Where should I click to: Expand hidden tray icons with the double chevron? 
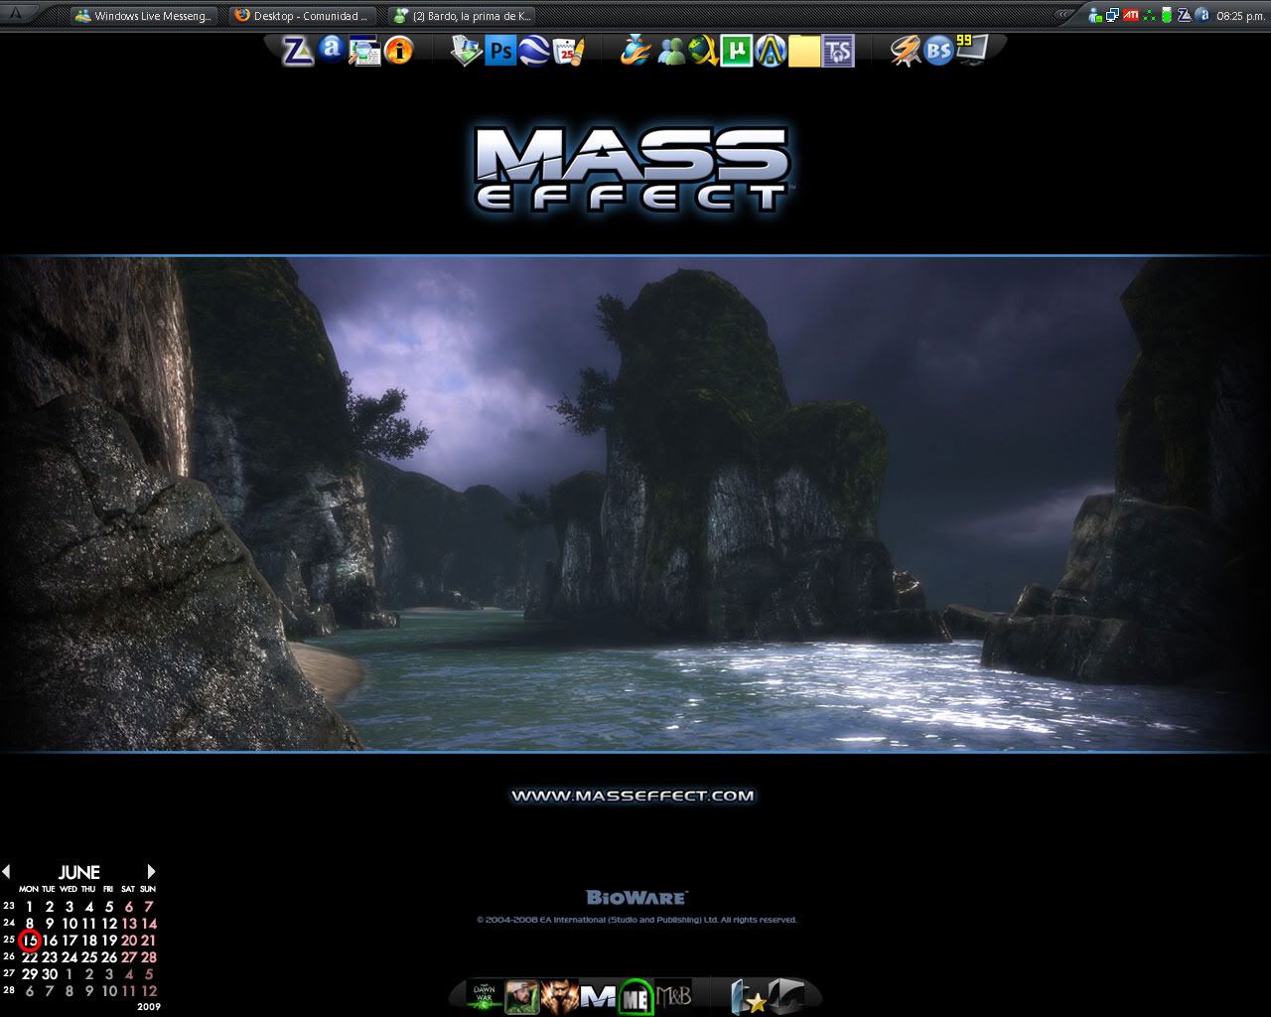1065,16
